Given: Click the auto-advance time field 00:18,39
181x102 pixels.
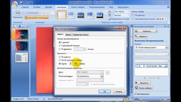Looking at the screenshot, I should [160, 19].
